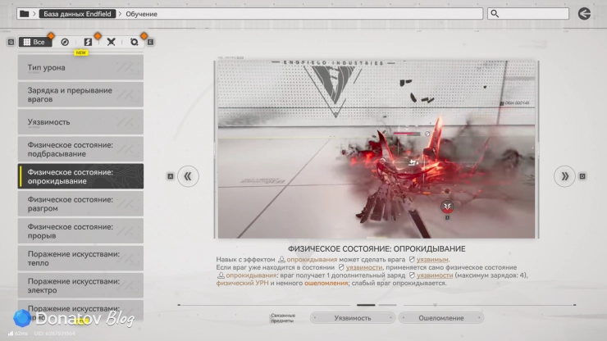Go back with the arrow button
Viewport: 607px width, 341px height.
coord(584,14)
